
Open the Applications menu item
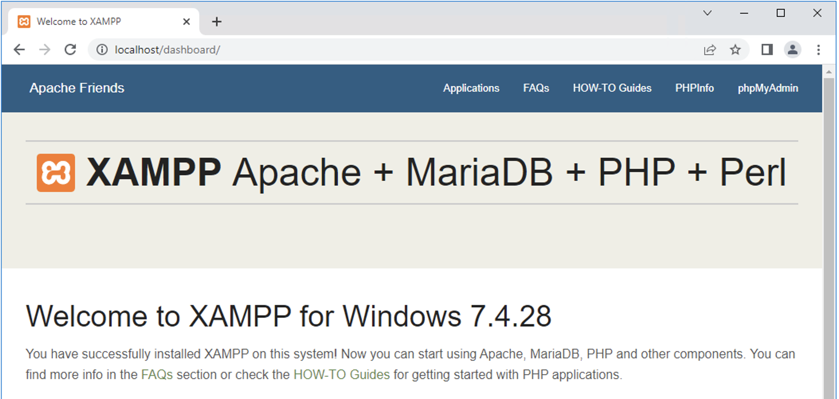point(471,88)
